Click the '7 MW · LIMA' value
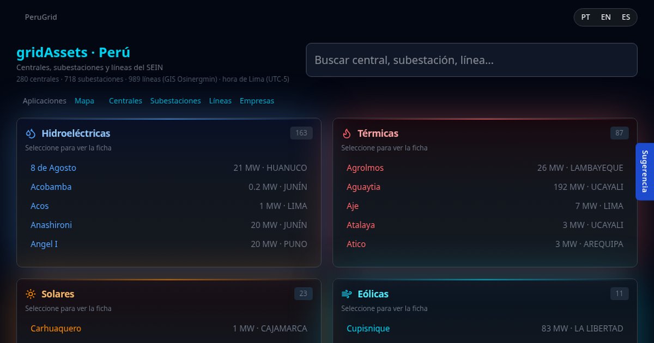Viewport: 654px width, 343px height. [599, 206]
